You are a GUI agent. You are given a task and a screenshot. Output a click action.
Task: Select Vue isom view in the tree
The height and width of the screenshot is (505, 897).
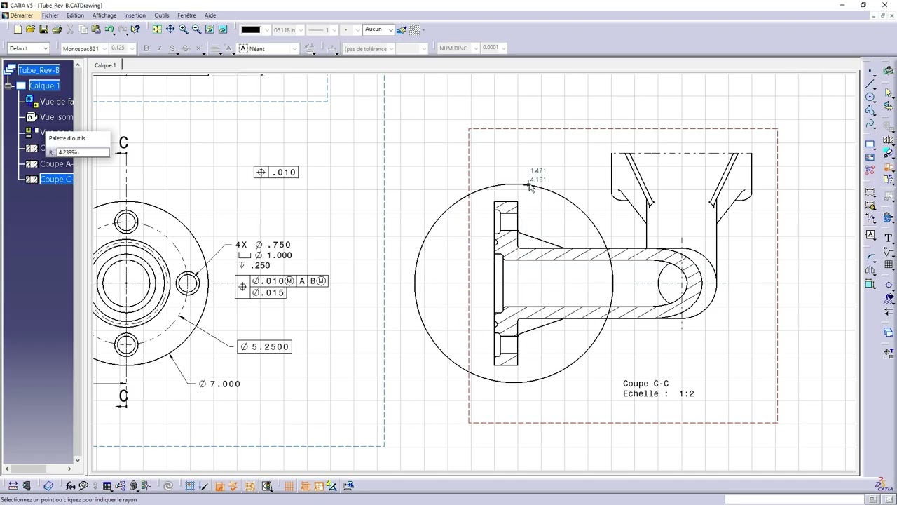[56, 117]
